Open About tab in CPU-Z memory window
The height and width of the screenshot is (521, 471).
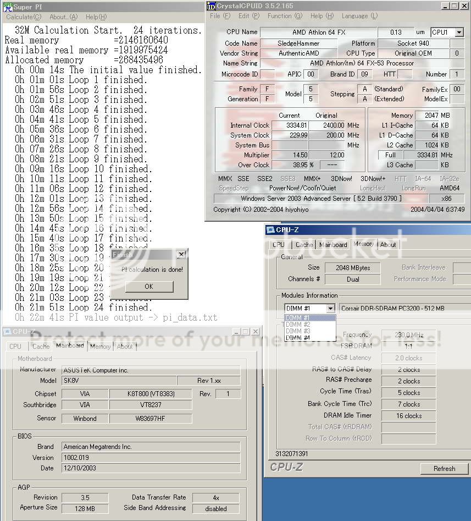[x=388, y=245]
